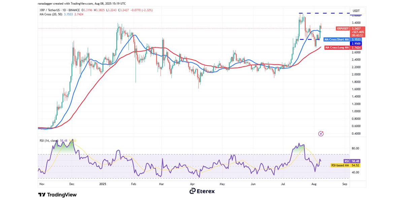Click the 58.48 RSI value tag
Viewport: 404px width, 202px height.
pyautogui.click(x=356, y=161)
